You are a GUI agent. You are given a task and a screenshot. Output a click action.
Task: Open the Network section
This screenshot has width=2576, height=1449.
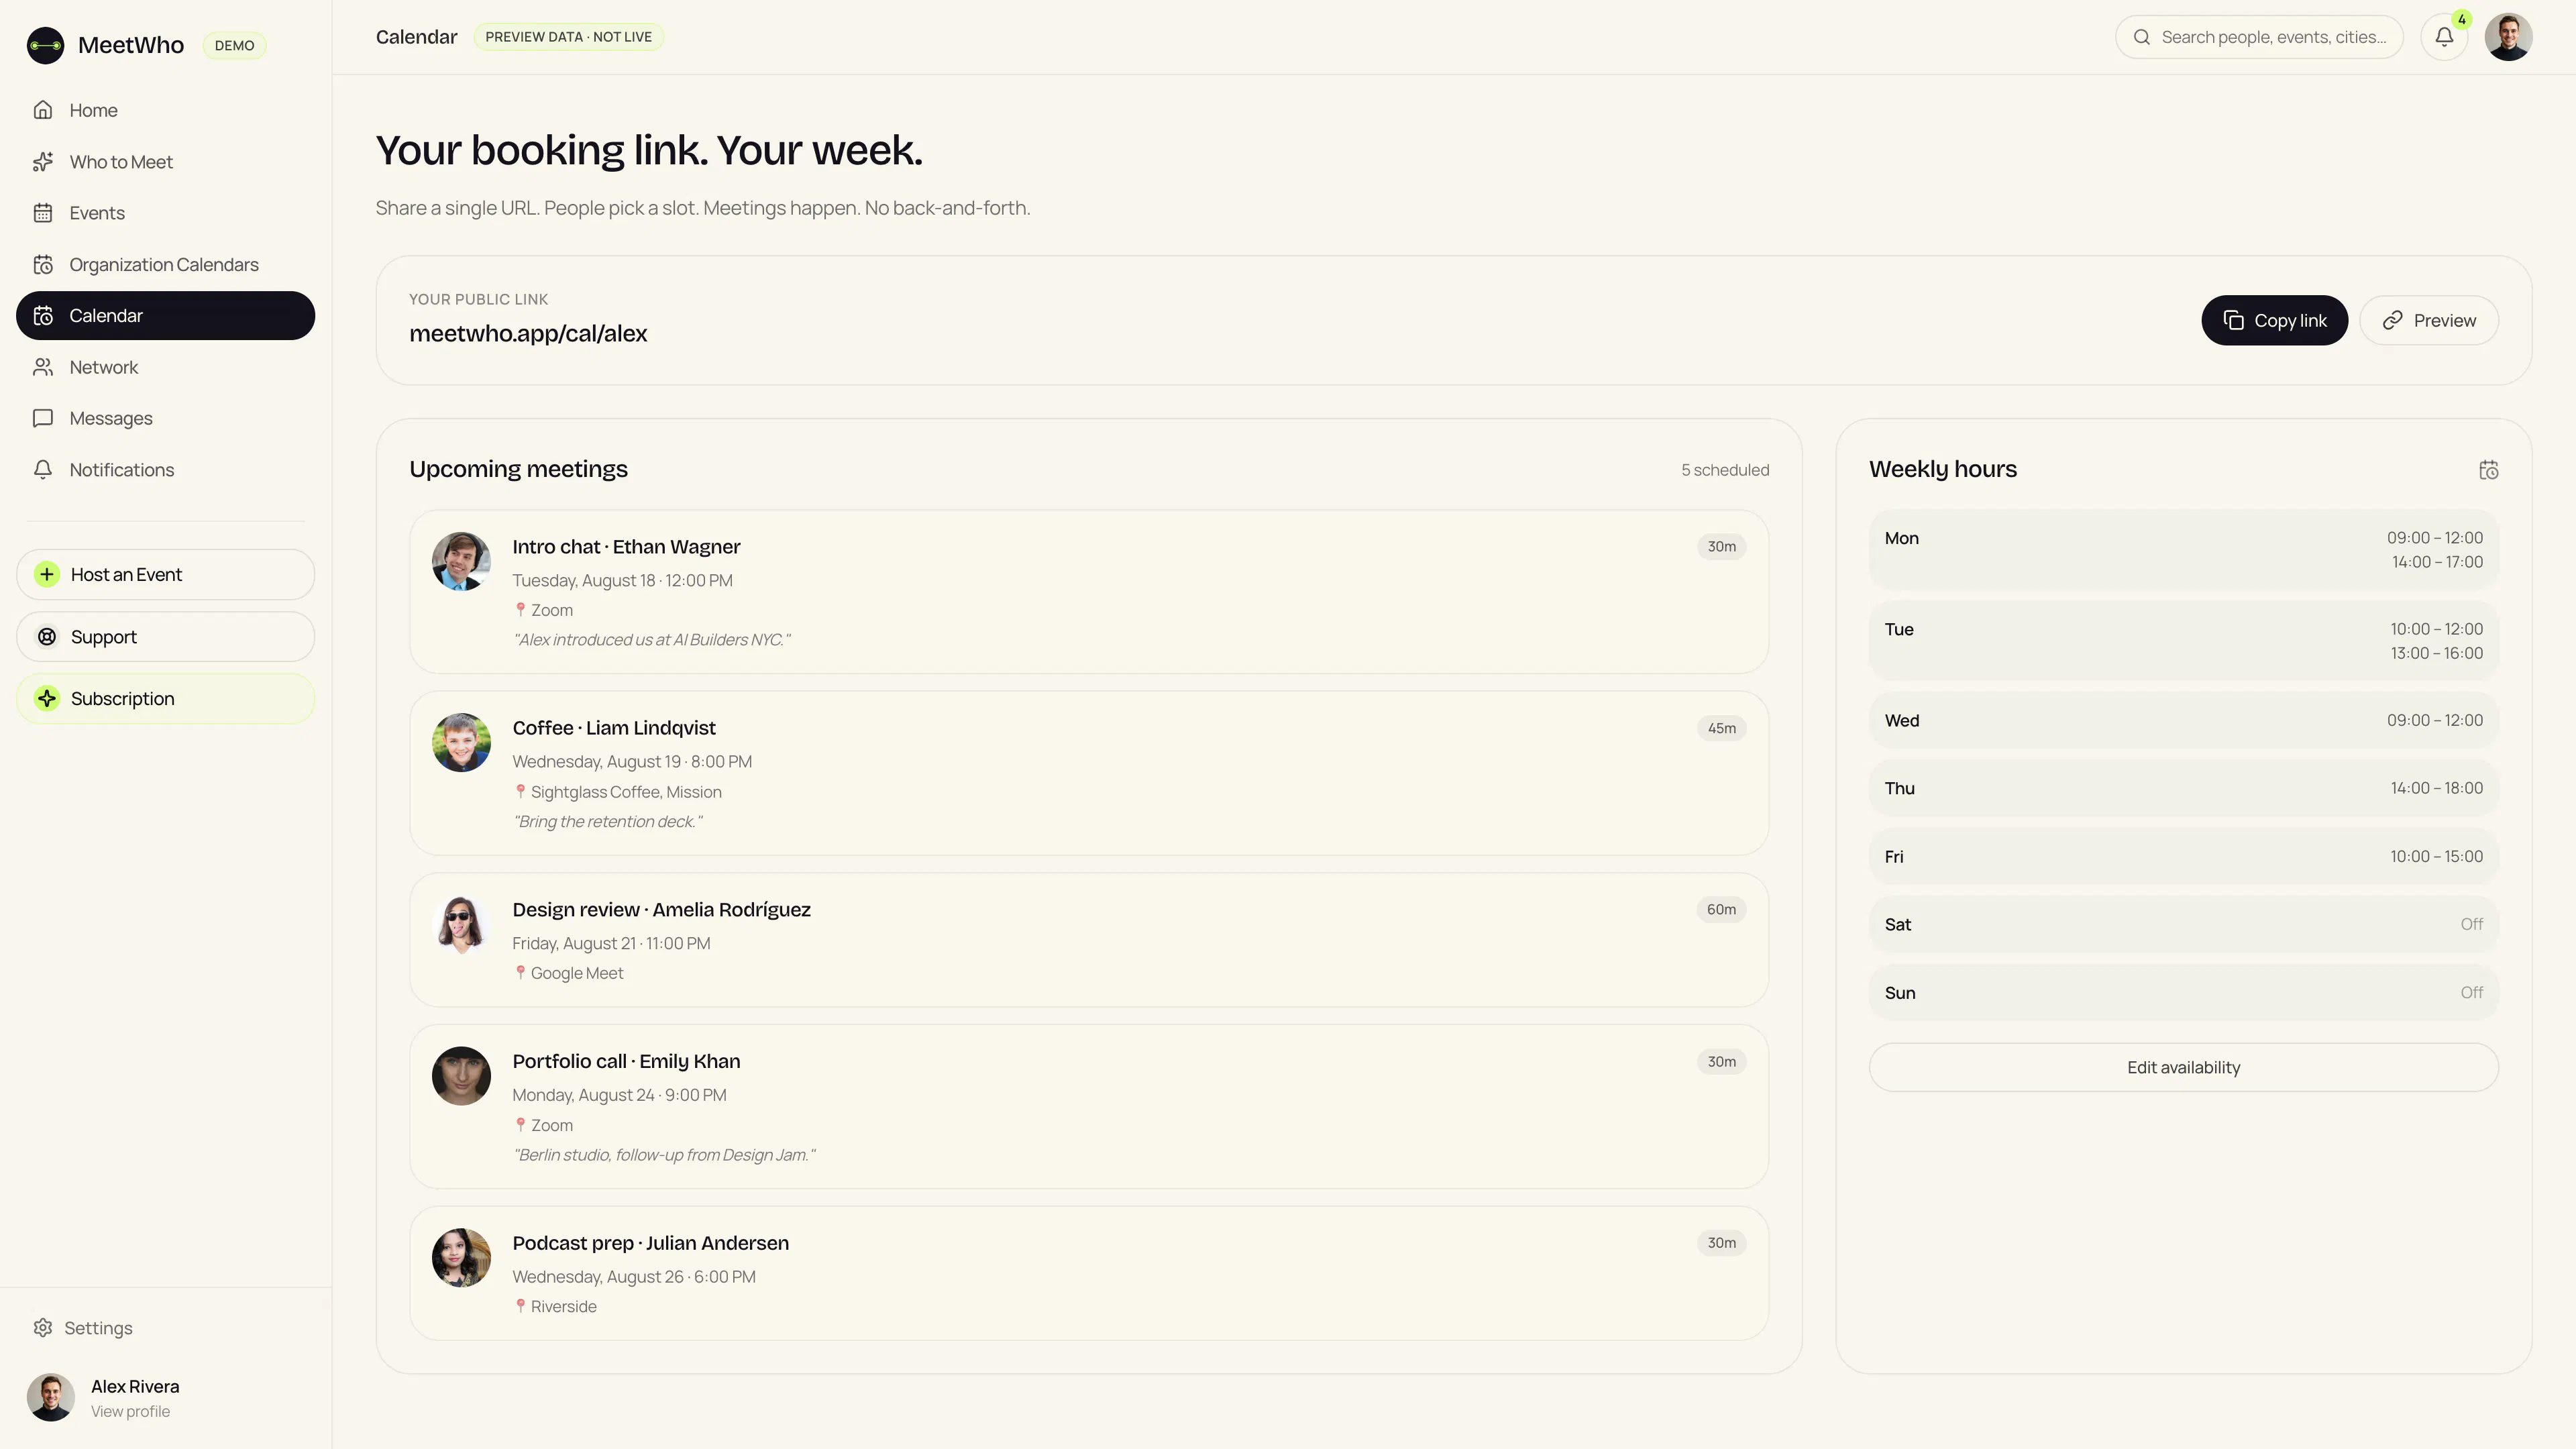165,367
